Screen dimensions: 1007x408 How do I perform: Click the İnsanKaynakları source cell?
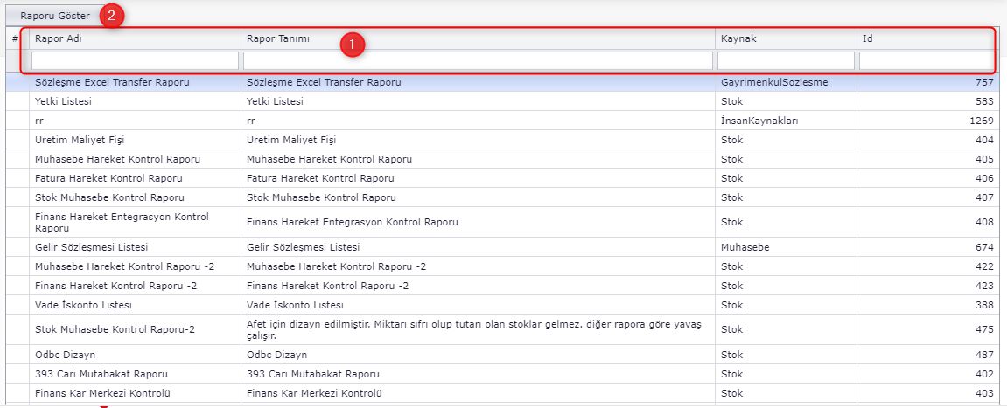(x=760, y=121)
